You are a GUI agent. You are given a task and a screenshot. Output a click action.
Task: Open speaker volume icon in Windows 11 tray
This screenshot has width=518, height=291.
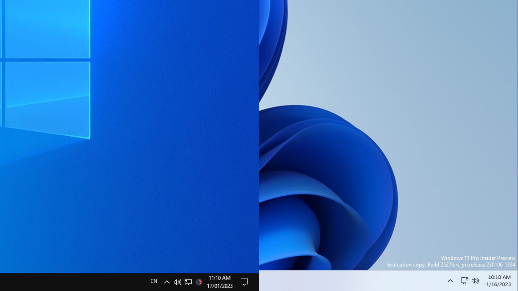coord(475,281)
